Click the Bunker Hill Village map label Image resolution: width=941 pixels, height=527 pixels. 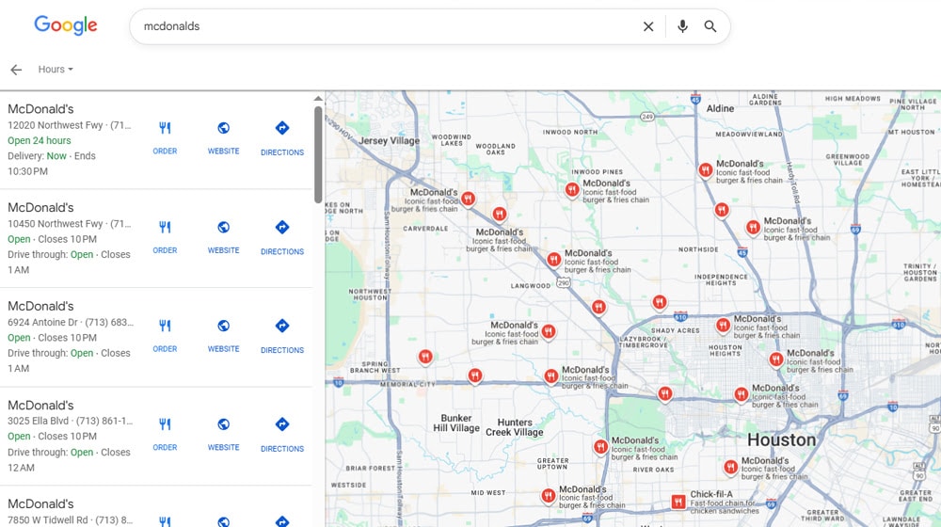pyautogui.click(x=456, y=423)
